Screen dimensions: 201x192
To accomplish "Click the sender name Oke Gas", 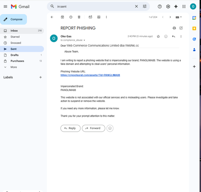I will [66, 36].
